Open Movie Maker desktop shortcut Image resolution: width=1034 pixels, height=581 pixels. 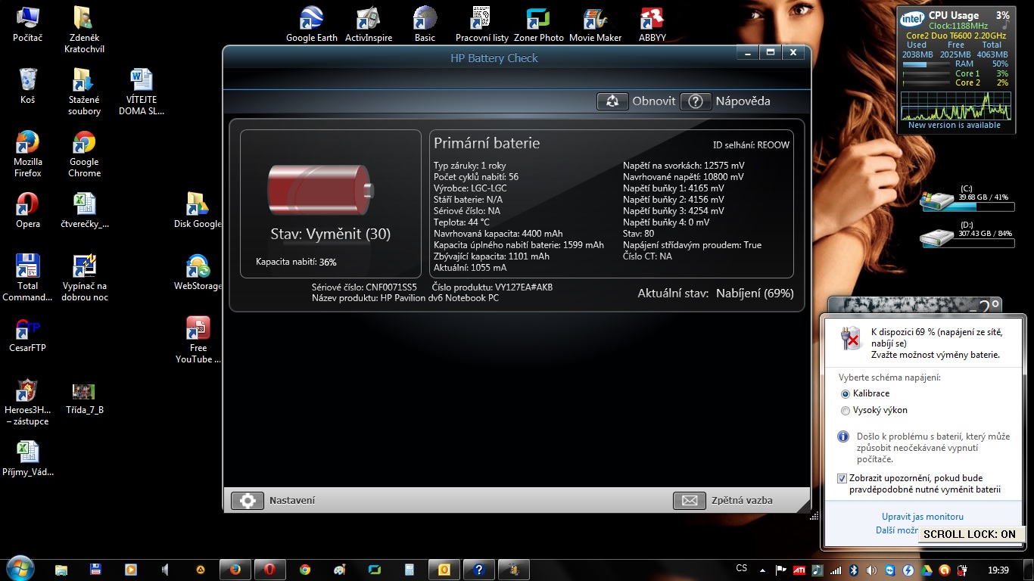pyautogui.click(x=595, y=24)
